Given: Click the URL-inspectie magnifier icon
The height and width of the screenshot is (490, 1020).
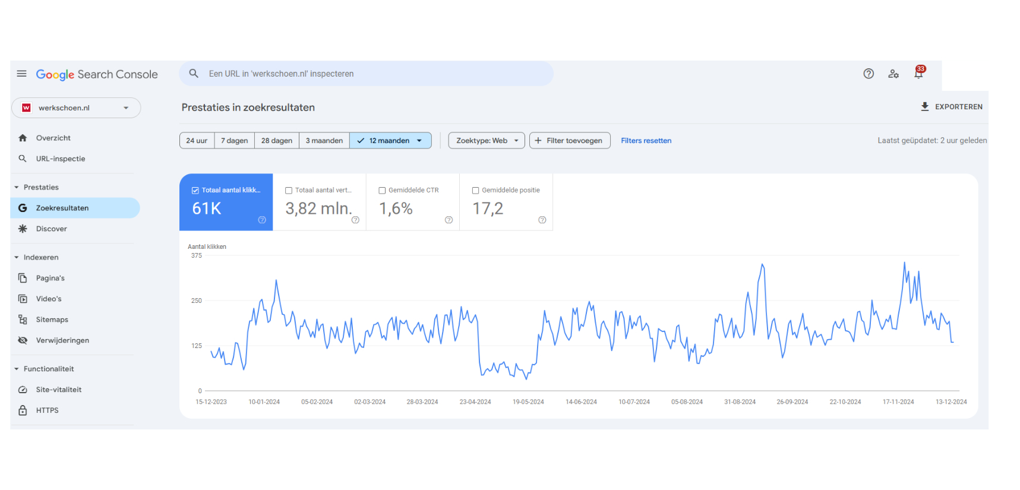Looking at the screenshot, I should (23, 159).
